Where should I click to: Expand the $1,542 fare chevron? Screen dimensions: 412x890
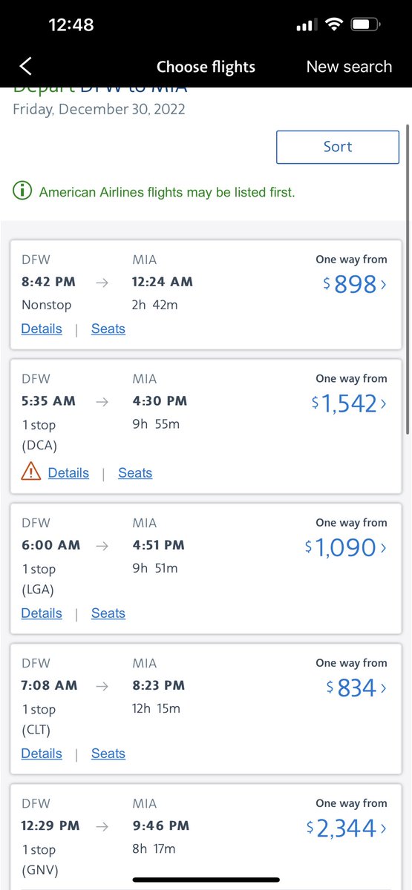[x=383, y=403]
